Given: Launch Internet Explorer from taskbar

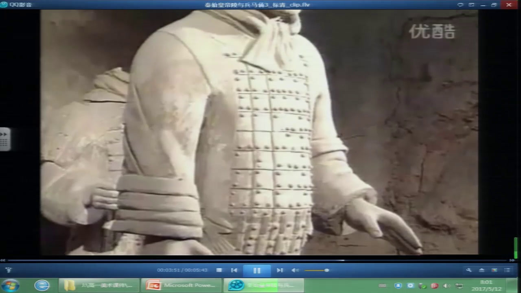Looking at the screenshot, I should pos(42,285).
